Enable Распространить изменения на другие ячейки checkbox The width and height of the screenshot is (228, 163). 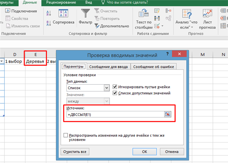tap(66, 135)
